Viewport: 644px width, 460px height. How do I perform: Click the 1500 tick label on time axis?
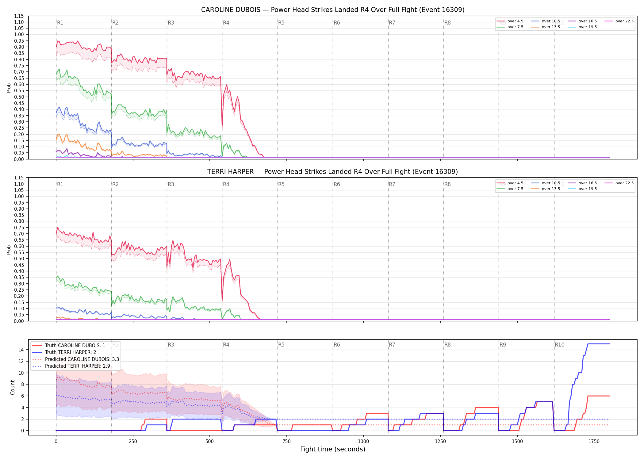click(517, 442)
